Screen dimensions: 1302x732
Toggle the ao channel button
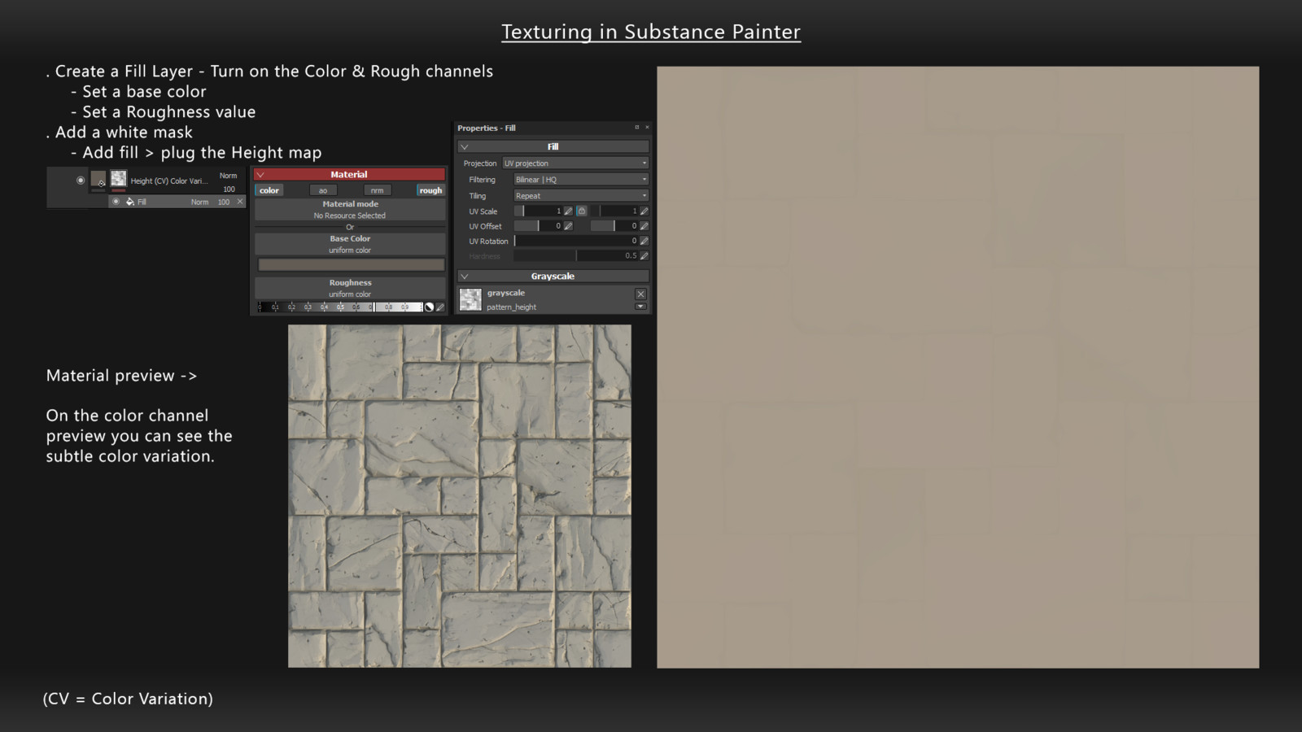(x=323, y=190)
